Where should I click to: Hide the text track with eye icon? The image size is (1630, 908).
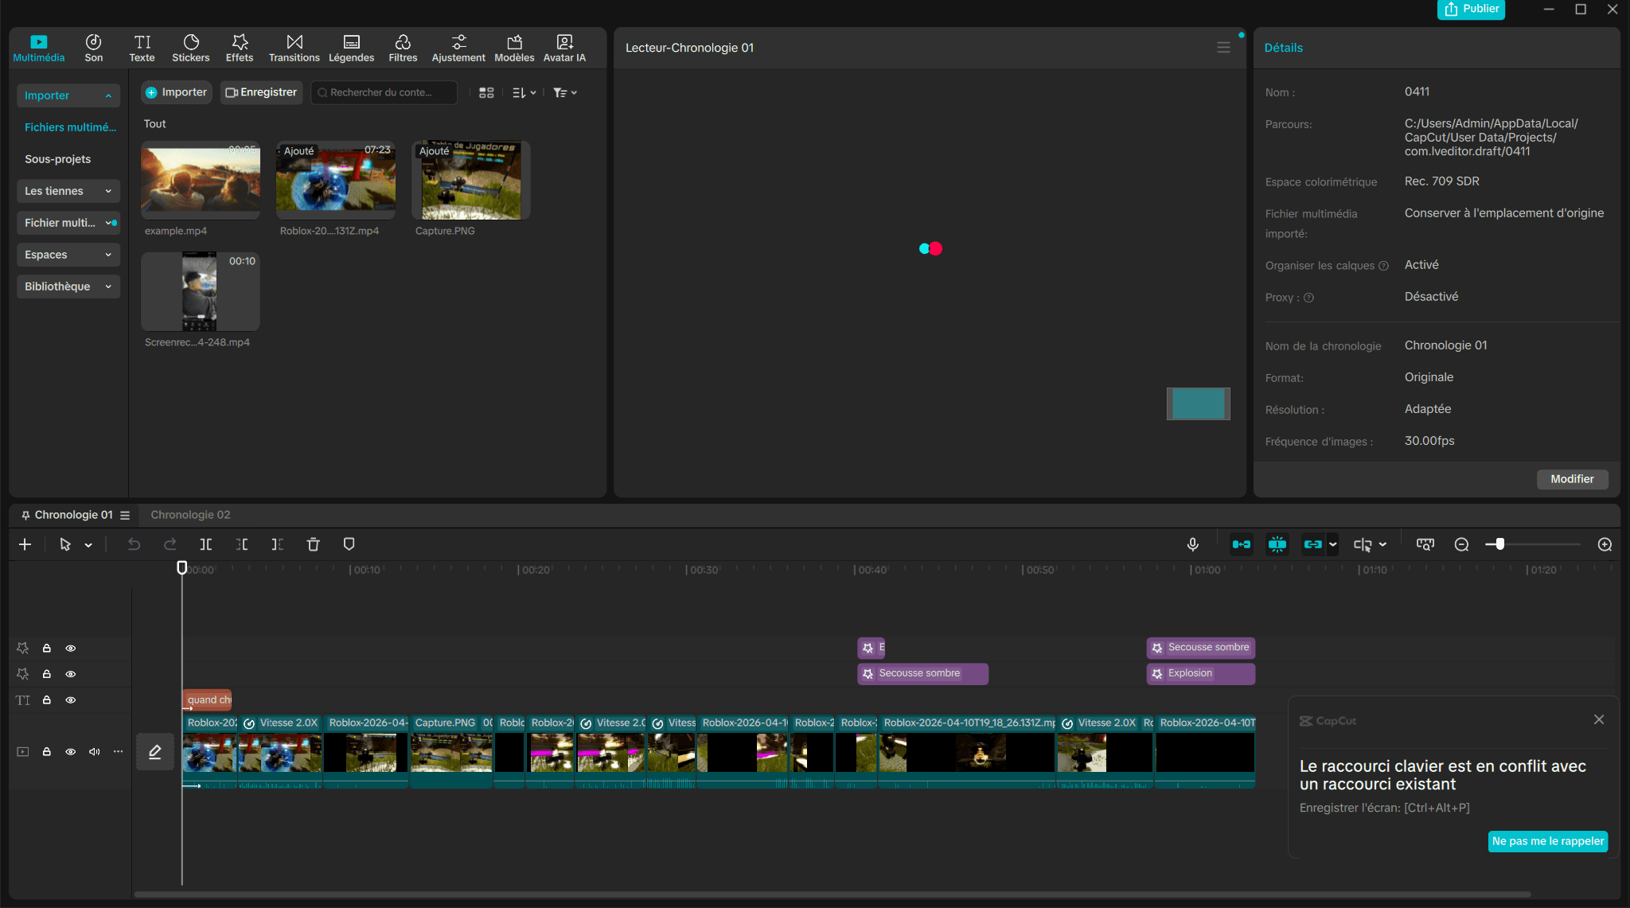pyautogui.click(x=71, y=700)
